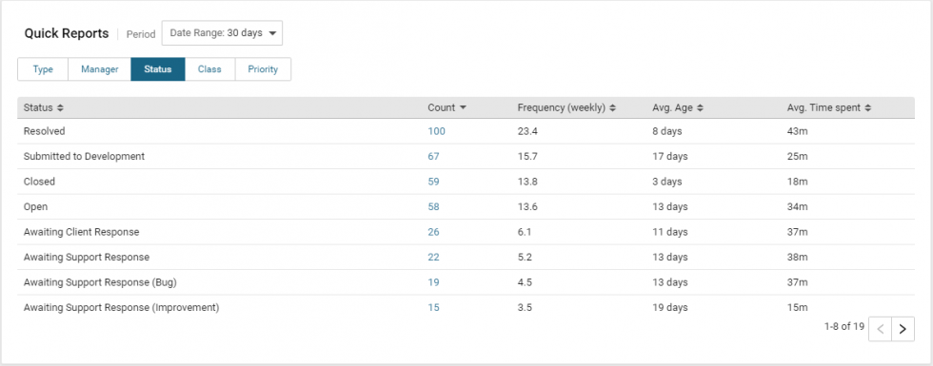Screen dimensions: 933x366
Task: Select the Submitted to Development row label
Action: click(84, 156)
